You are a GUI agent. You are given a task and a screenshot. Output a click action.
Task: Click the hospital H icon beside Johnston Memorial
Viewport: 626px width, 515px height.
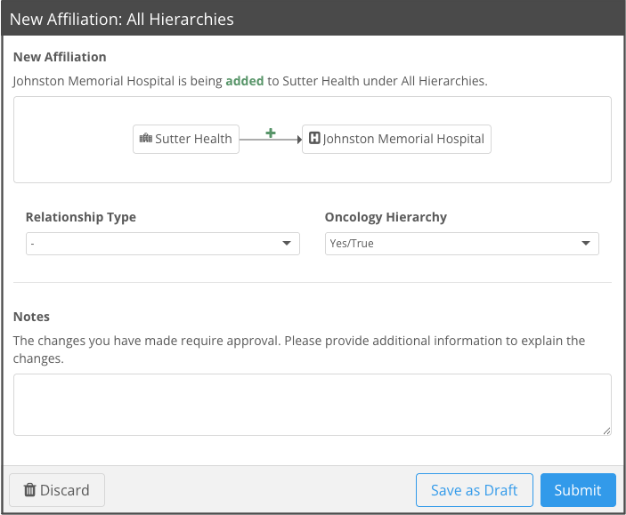[314, 139]
